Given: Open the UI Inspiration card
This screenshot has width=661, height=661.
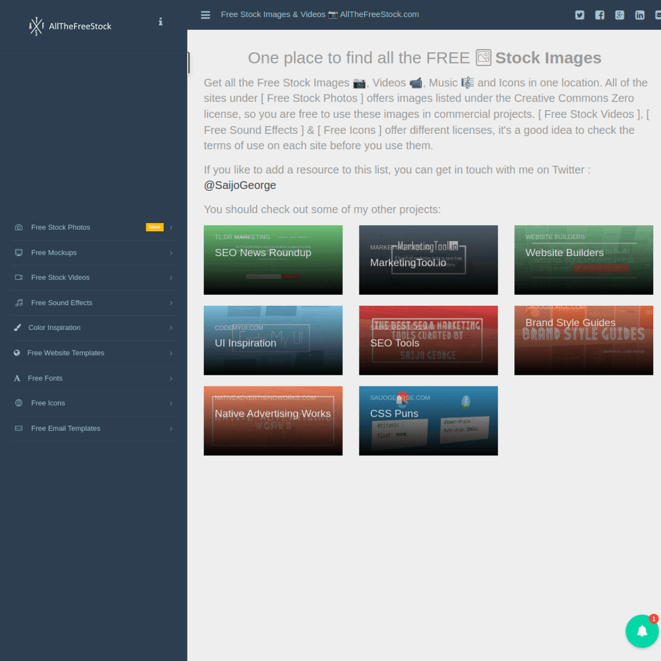Looking at the screenshot, I should pos(273,340).
